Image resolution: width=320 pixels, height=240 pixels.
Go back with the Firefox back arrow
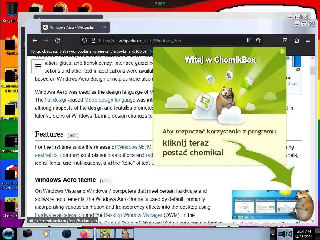point(35,41)
